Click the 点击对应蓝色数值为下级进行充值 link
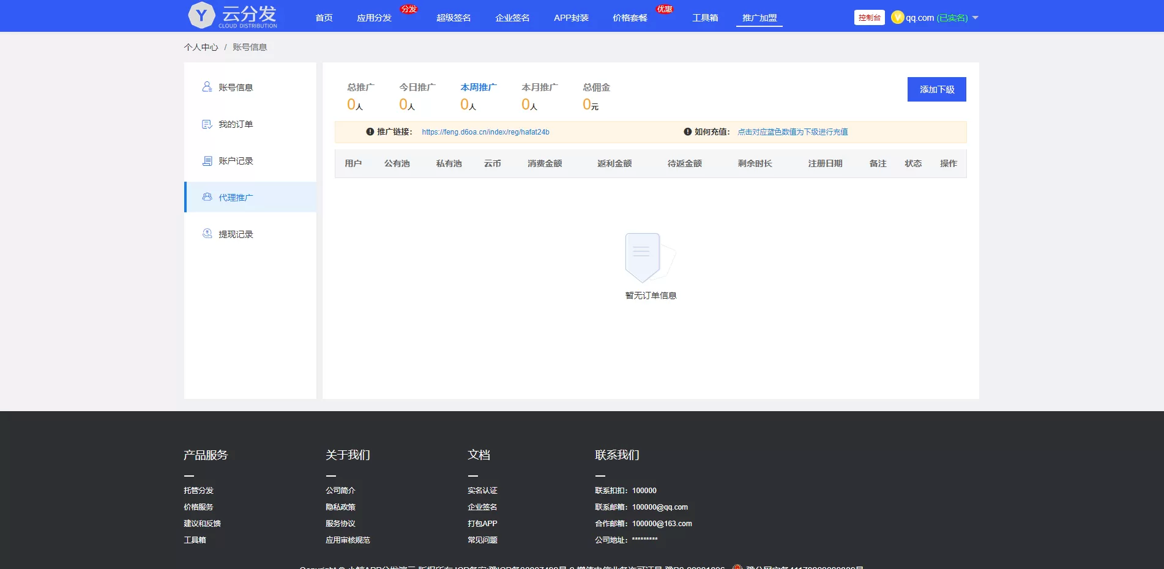The image size is (1164, 569). (793, 132)
